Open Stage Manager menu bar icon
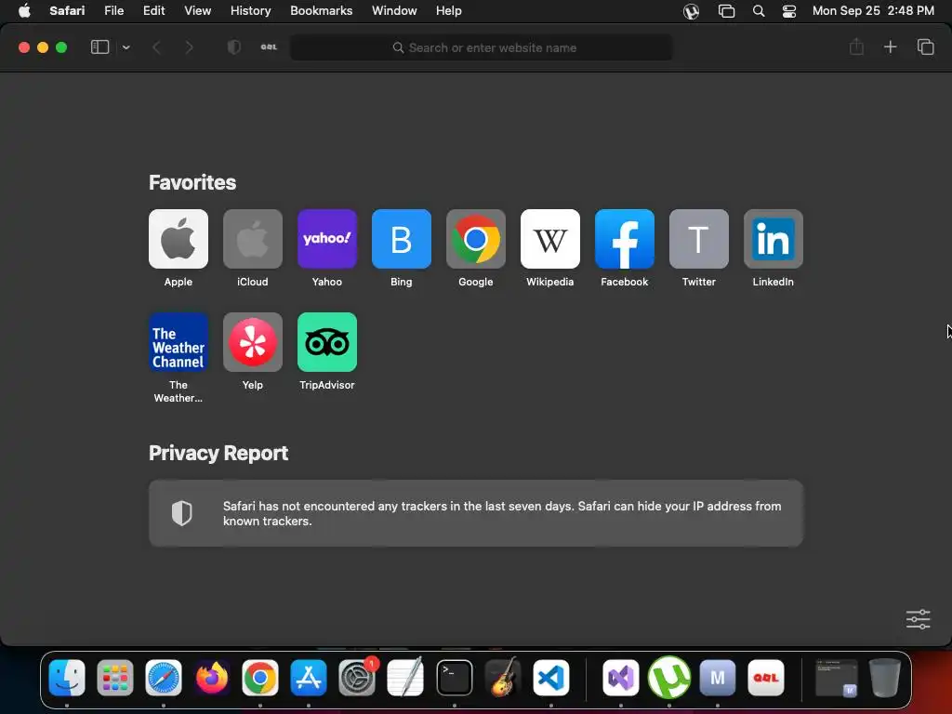952x714 pixels. coord(726,11)
